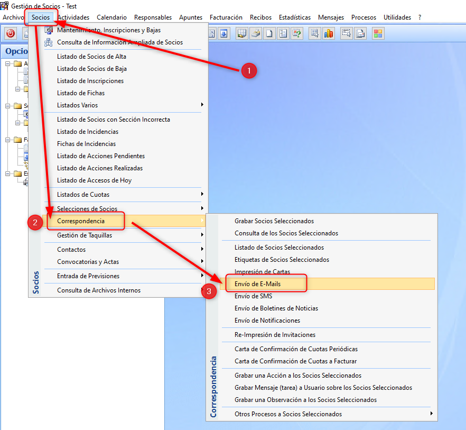This screenshot has width=466, height=430.
Task: Choose Envío de SMS option
Action: point(253,296)
